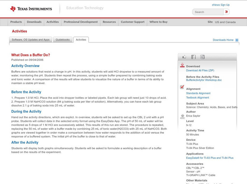Submit search with the red arrows button
Viewport: 247px width, 184px height.
pos(227,12)
